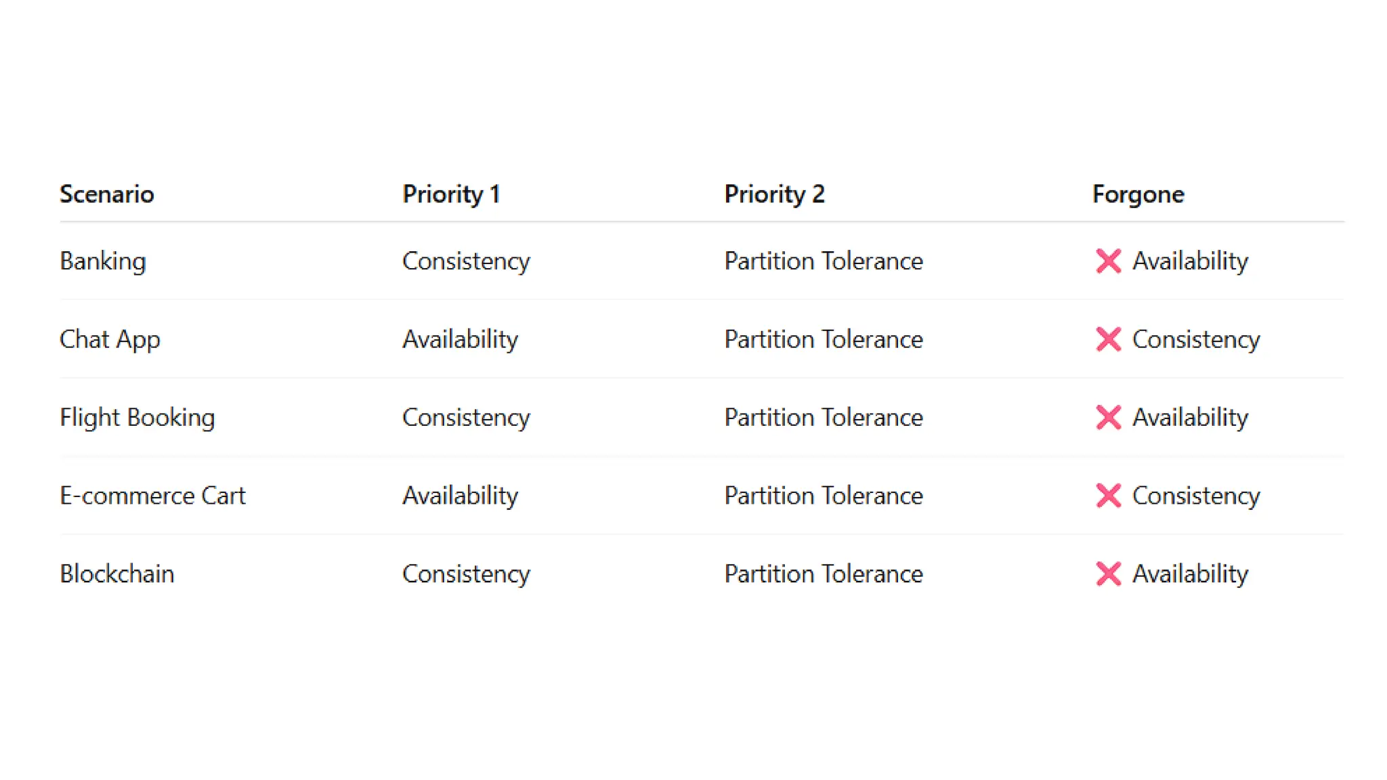The image size is (1387, 780).
Task: Click the Priority 1 column header
Action: (451, 194)
